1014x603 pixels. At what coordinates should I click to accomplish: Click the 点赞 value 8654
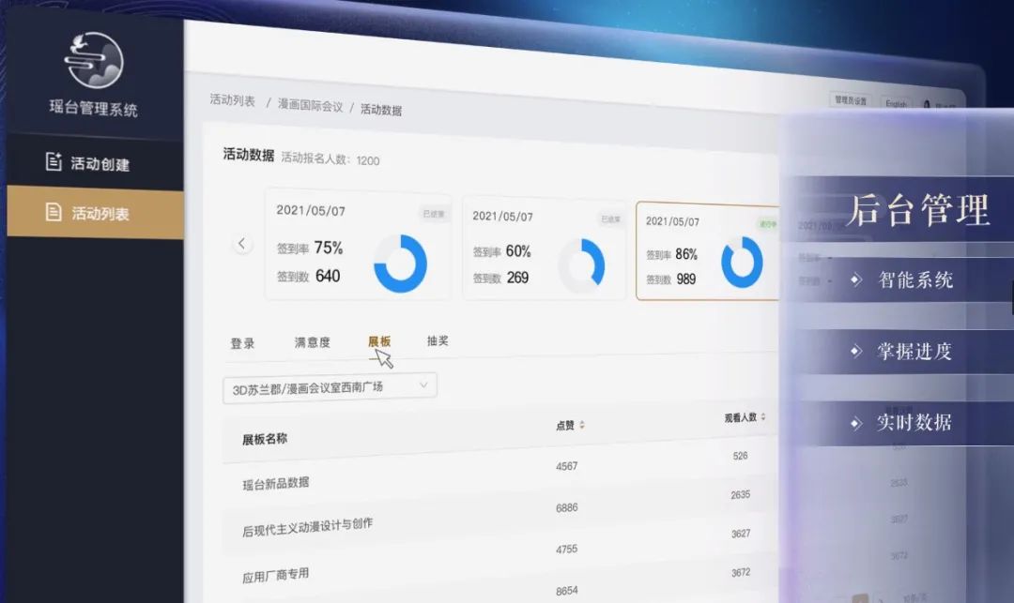[x=566, y=591]
